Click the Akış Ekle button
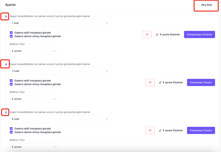Viewport: 221px width, 152px height. [207, 5]
